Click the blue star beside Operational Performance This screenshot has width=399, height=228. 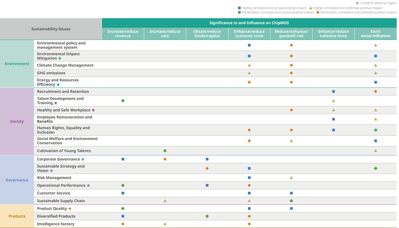click(x=88, y=185)
